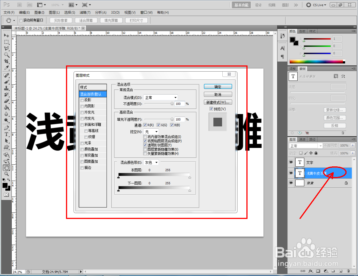Viewport: 358px width, 276px height.
Task: Select the Quick Selection tool
Action: 6,55
